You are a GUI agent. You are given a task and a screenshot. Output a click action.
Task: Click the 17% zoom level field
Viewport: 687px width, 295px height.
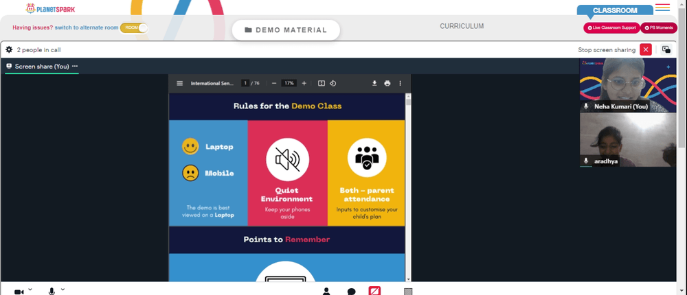click(289, 83)
